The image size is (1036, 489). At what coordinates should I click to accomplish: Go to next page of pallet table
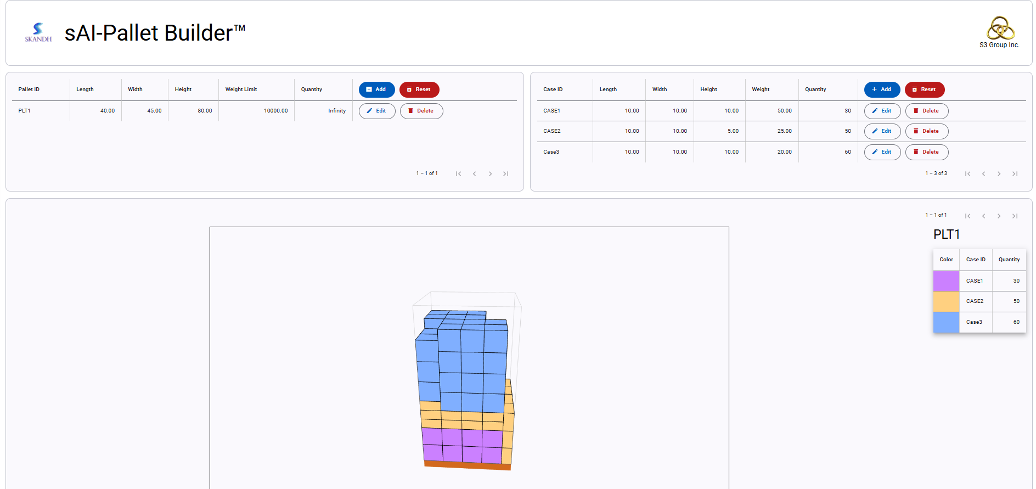coord(490,174)
